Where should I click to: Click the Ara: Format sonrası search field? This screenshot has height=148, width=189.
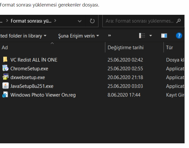(139, 21)
